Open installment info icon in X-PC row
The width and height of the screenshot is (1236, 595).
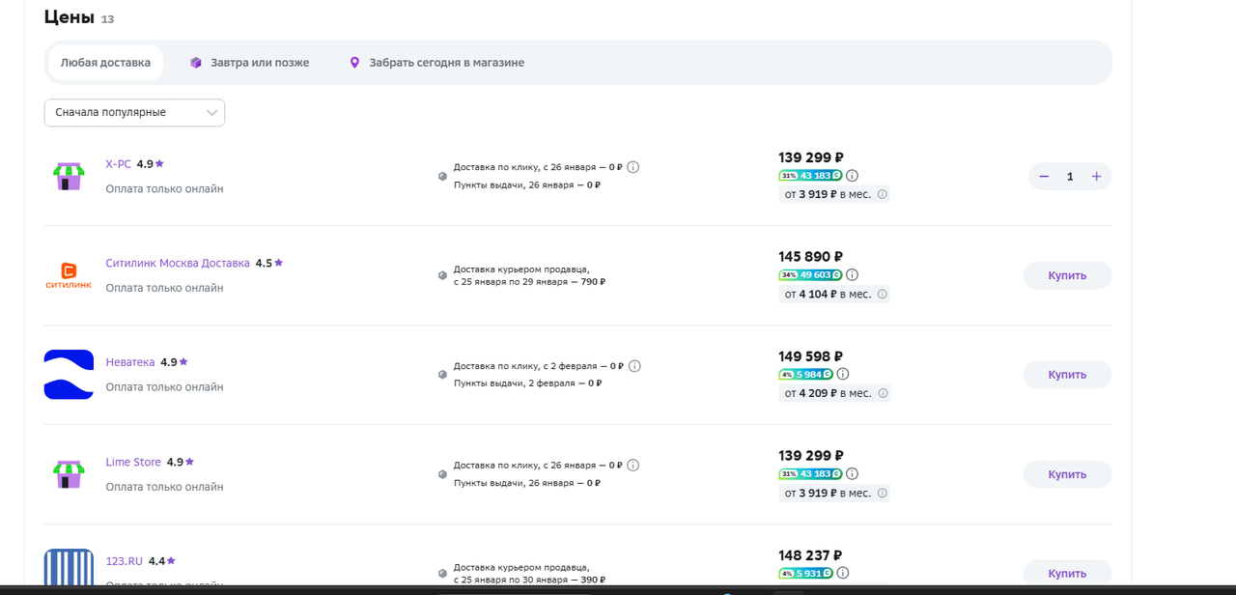coord(882,194)
